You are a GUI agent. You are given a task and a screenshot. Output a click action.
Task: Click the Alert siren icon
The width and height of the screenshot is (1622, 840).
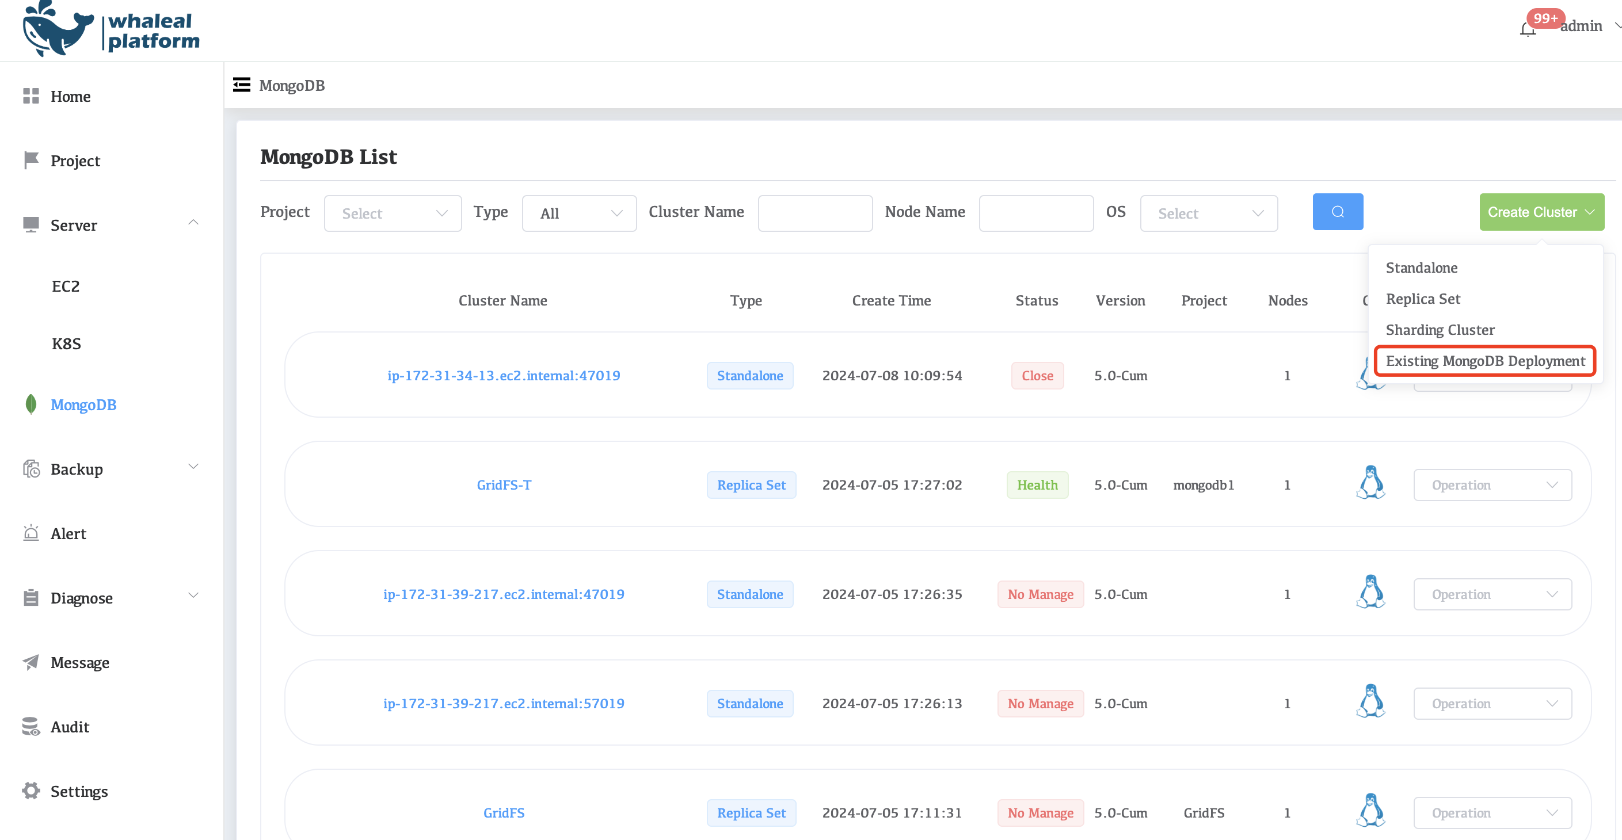(31, 533)
